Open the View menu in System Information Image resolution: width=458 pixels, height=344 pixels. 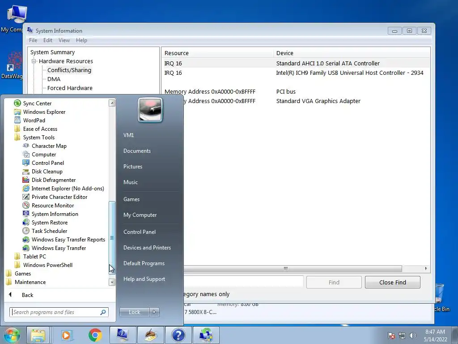tap(64, 40)
